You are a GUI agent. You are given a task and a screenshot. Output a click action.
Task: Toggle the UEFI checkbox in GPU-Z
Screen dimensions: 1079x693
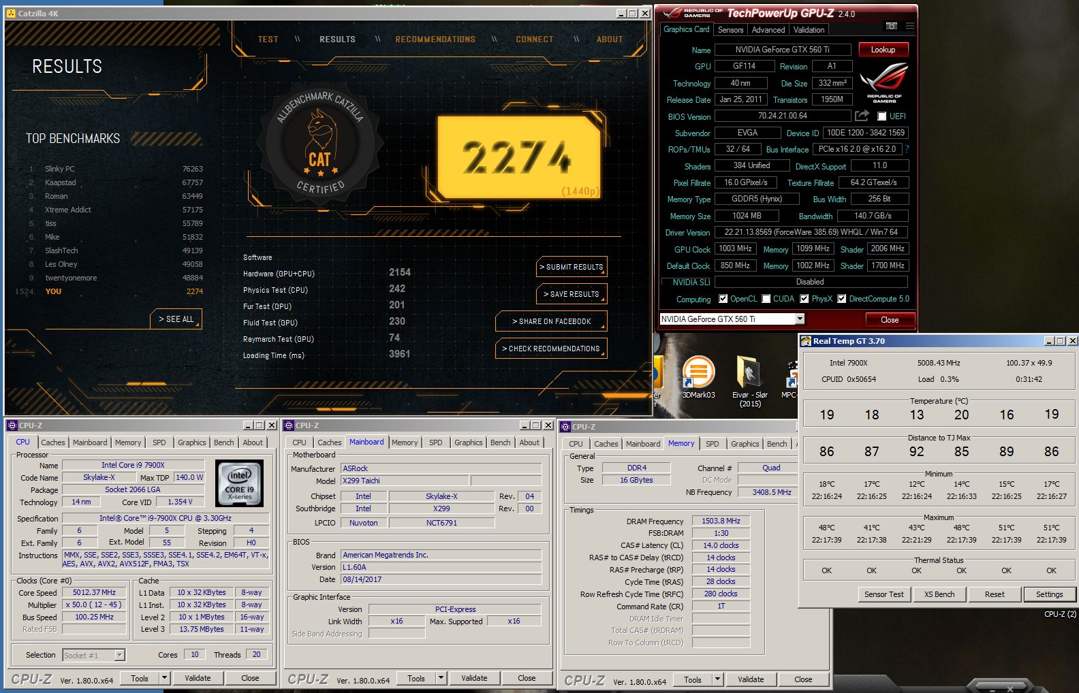881,116
